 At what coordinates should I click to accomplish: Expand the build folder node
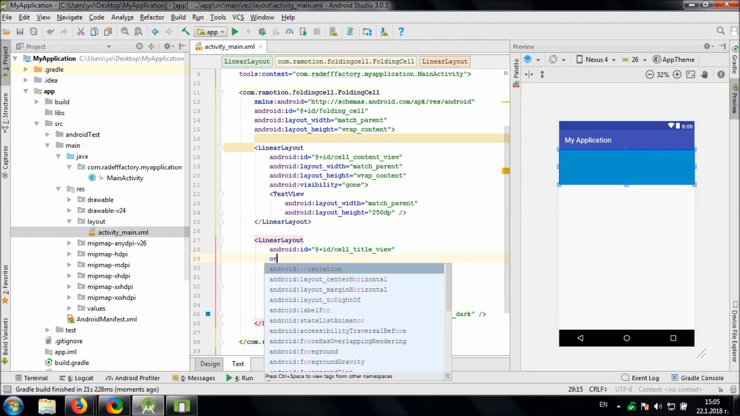[36, 102]
